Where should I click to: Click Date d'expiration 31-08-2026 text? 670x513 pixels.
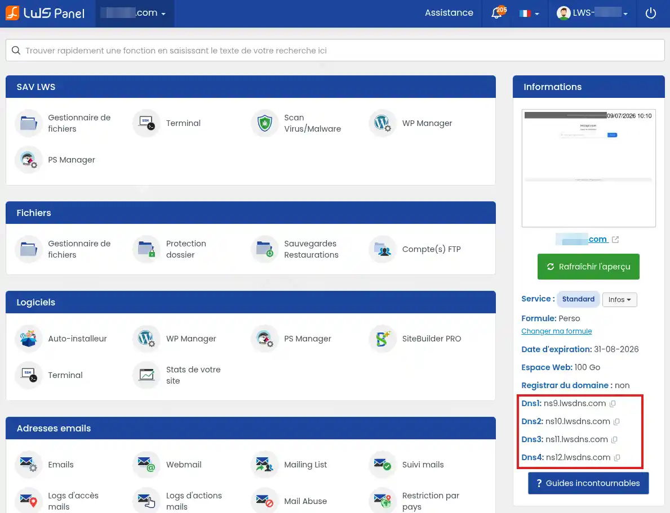tap(580, 349)
